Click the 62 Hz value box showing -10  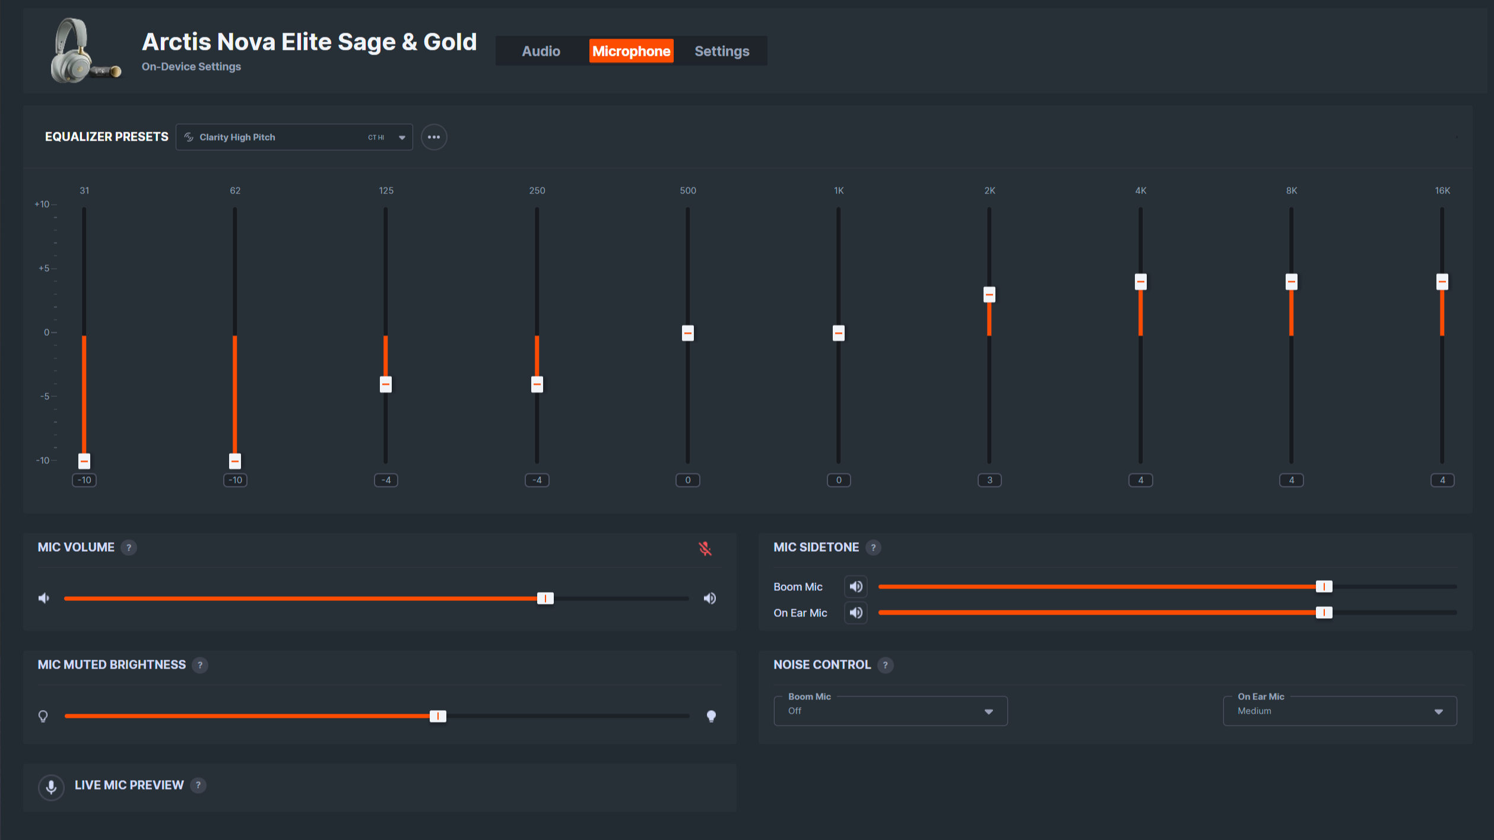(235, 480)
